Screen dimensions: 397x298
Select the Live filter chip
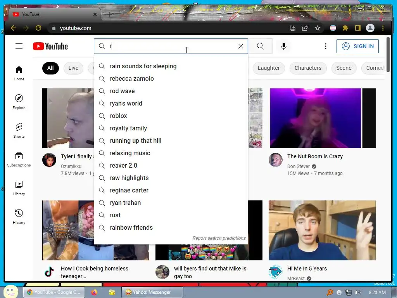(73, 68)
